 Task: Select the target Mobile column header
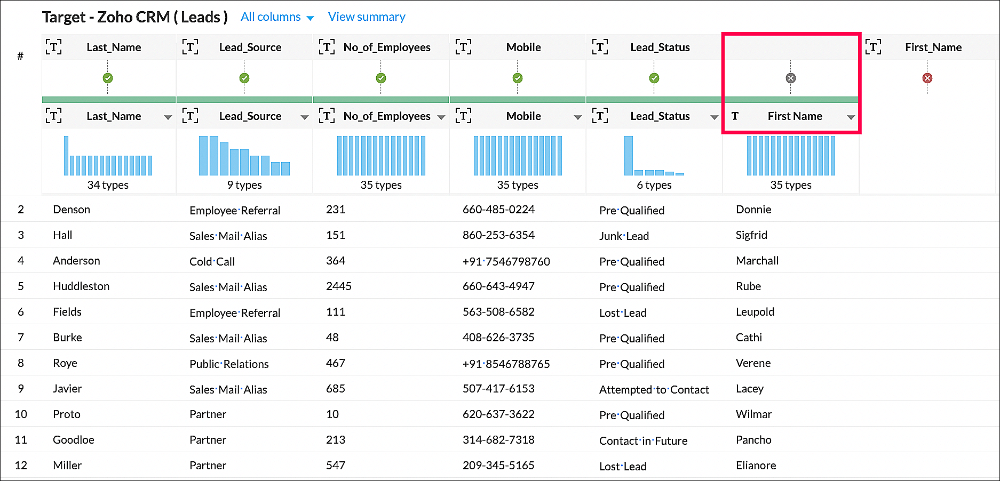523,47
